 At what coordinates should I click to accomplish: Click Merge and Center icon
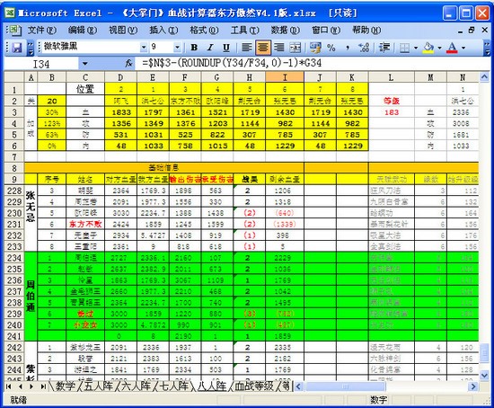coord(296,48)
